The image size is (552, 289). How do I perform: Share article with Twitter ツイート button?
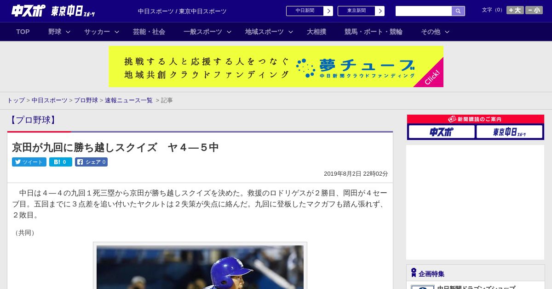(x=29, y=162)
